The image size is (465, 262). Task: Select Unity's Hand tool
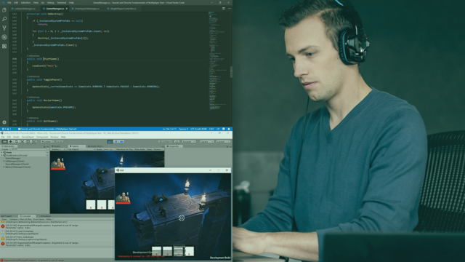(x=5, y=142)
